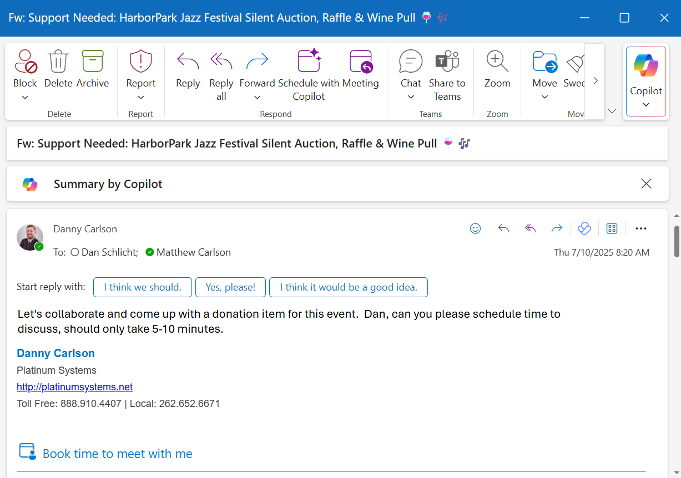Click the Block sender icon

[25, 61]
